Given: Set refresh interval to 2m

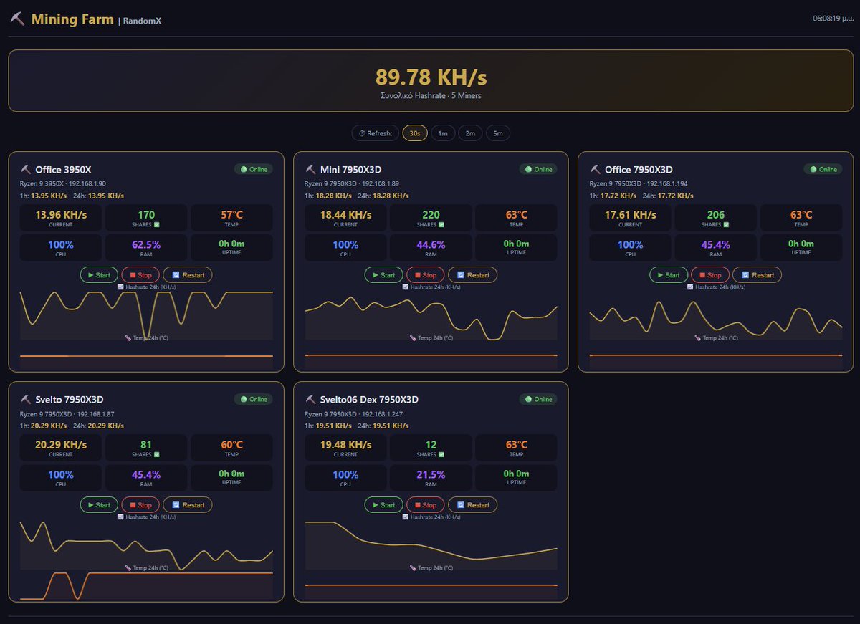Looking at the screenshot, I should coord(470,133).
